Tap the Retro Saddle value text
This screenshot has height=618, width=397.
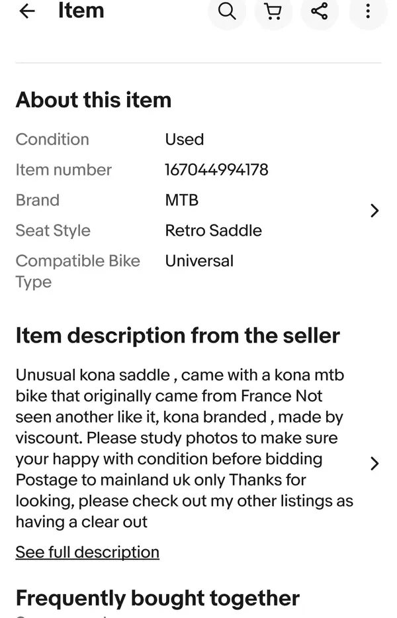[214, 231]
